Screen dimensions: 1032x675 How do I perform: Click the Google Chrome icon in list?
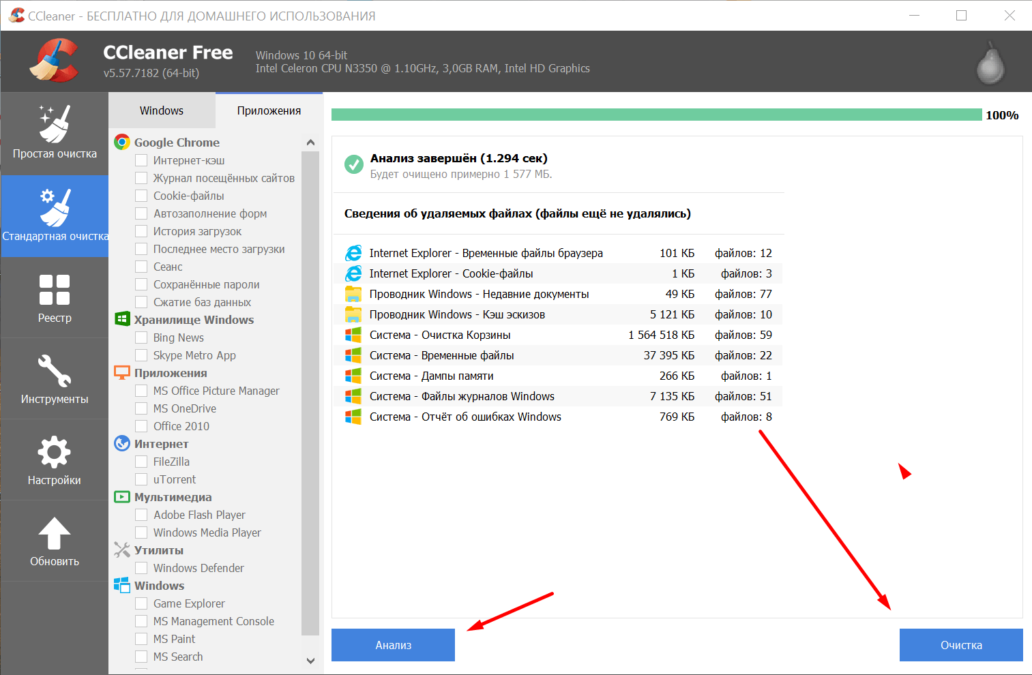pos(122,142)
